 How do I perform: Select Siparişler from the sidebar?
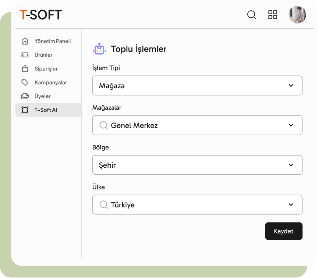tap(46, 69)
